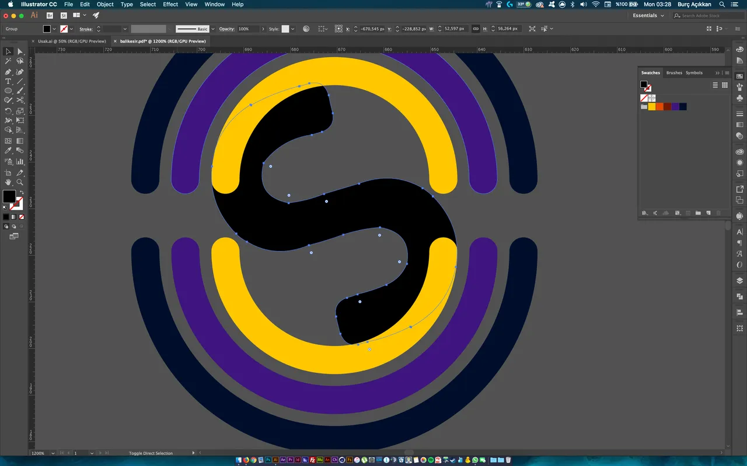This screenshot has width=747, height=466.
Task: Select the Hand tool
Action: click(x=8, y=182)
